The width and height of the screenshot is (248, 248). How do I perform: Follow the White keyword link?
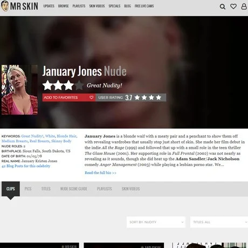50,136
